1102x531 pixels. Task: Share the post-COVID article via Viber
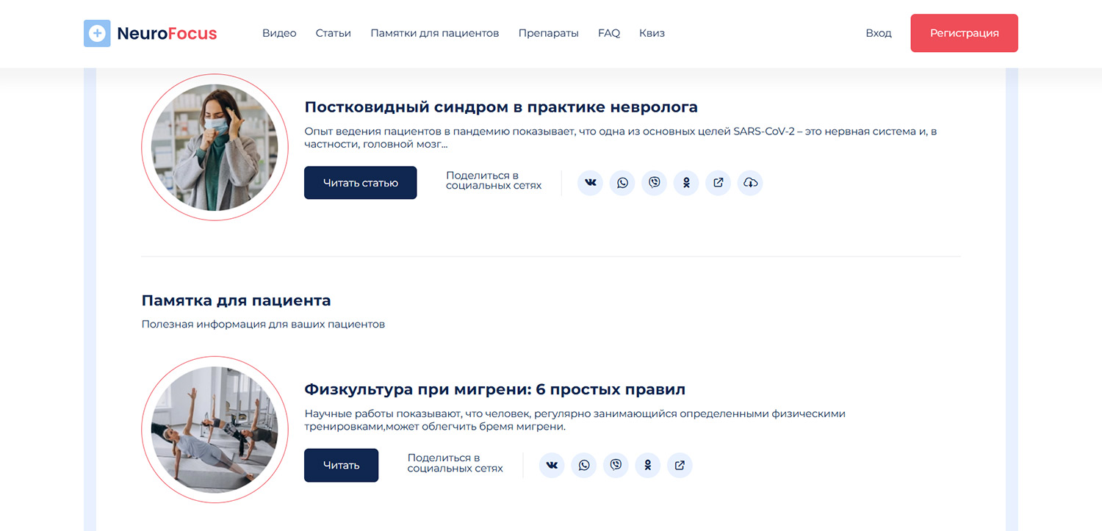(654, 183)
